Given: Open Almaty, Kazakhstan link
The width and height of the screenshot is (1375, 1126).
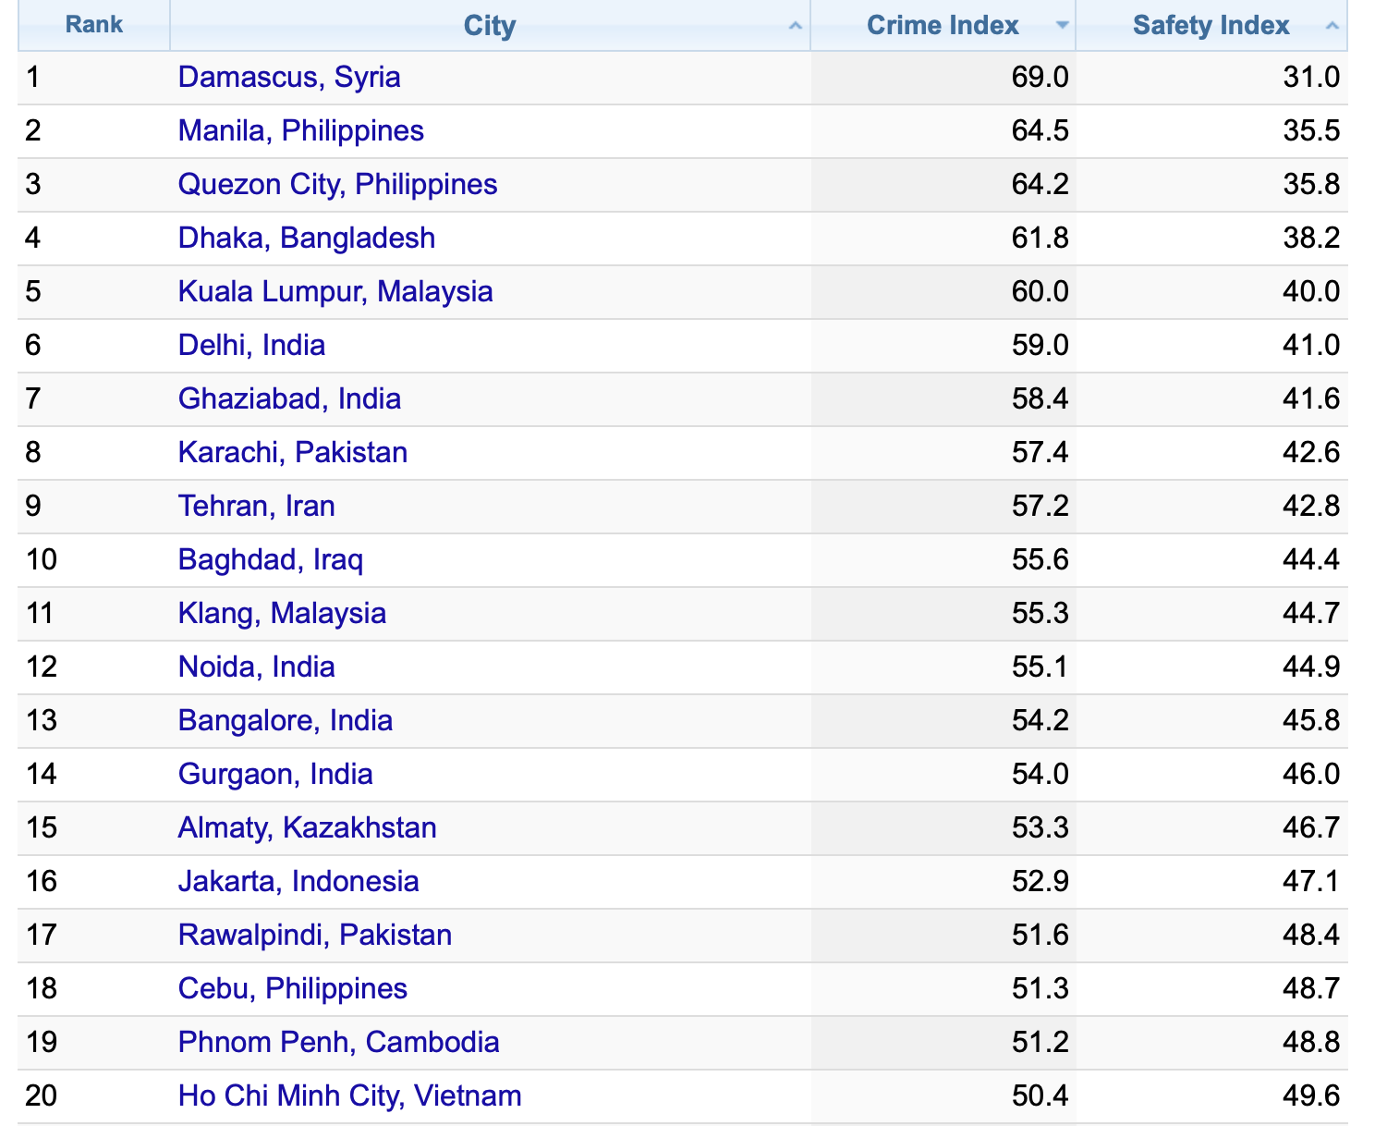Looking at the screenshot, I should click(308, 827).
